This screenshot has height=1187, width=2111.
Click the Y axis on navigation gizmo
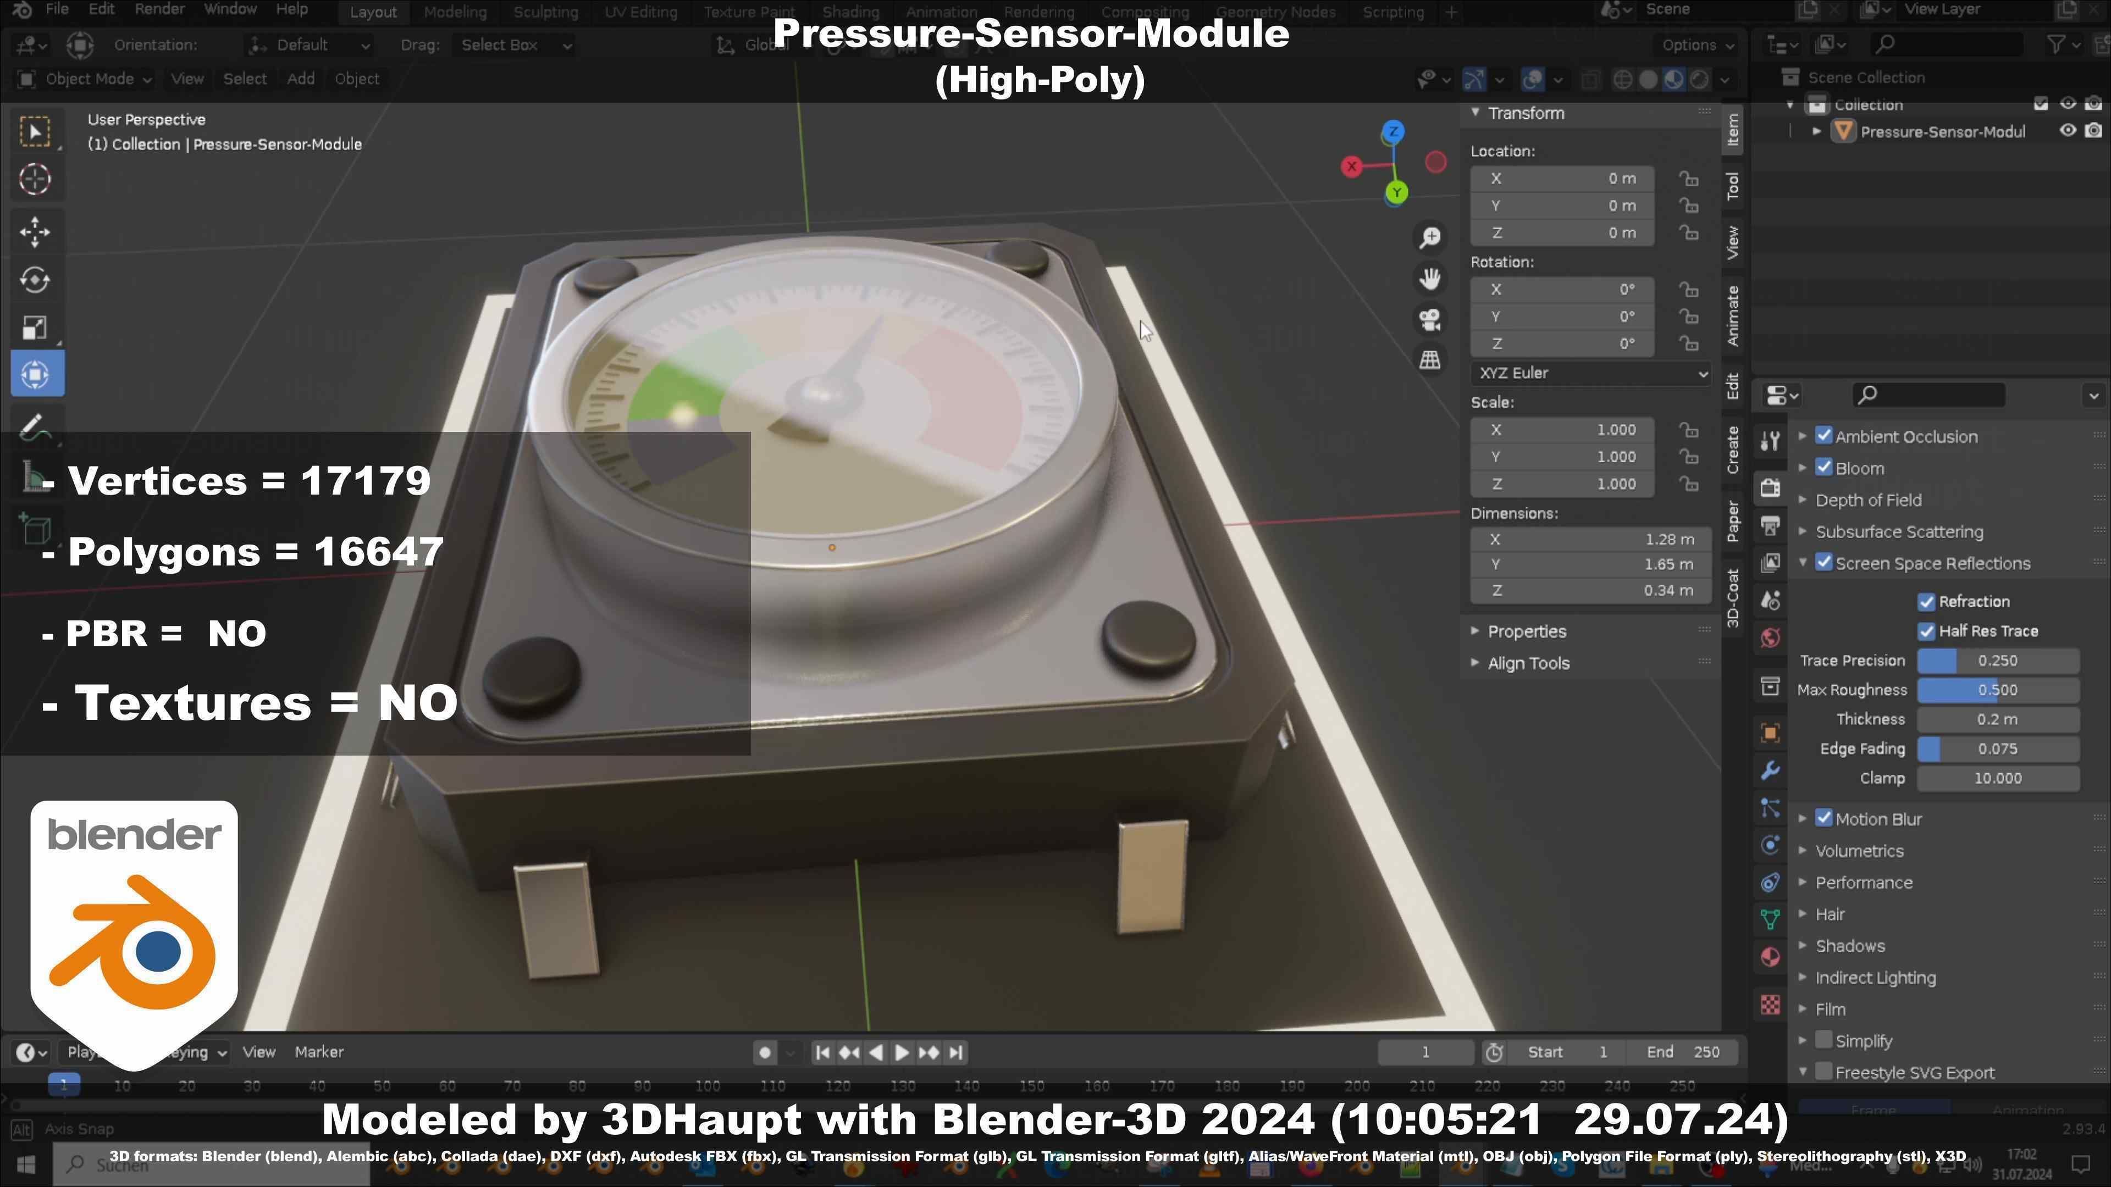point(1397,193)
